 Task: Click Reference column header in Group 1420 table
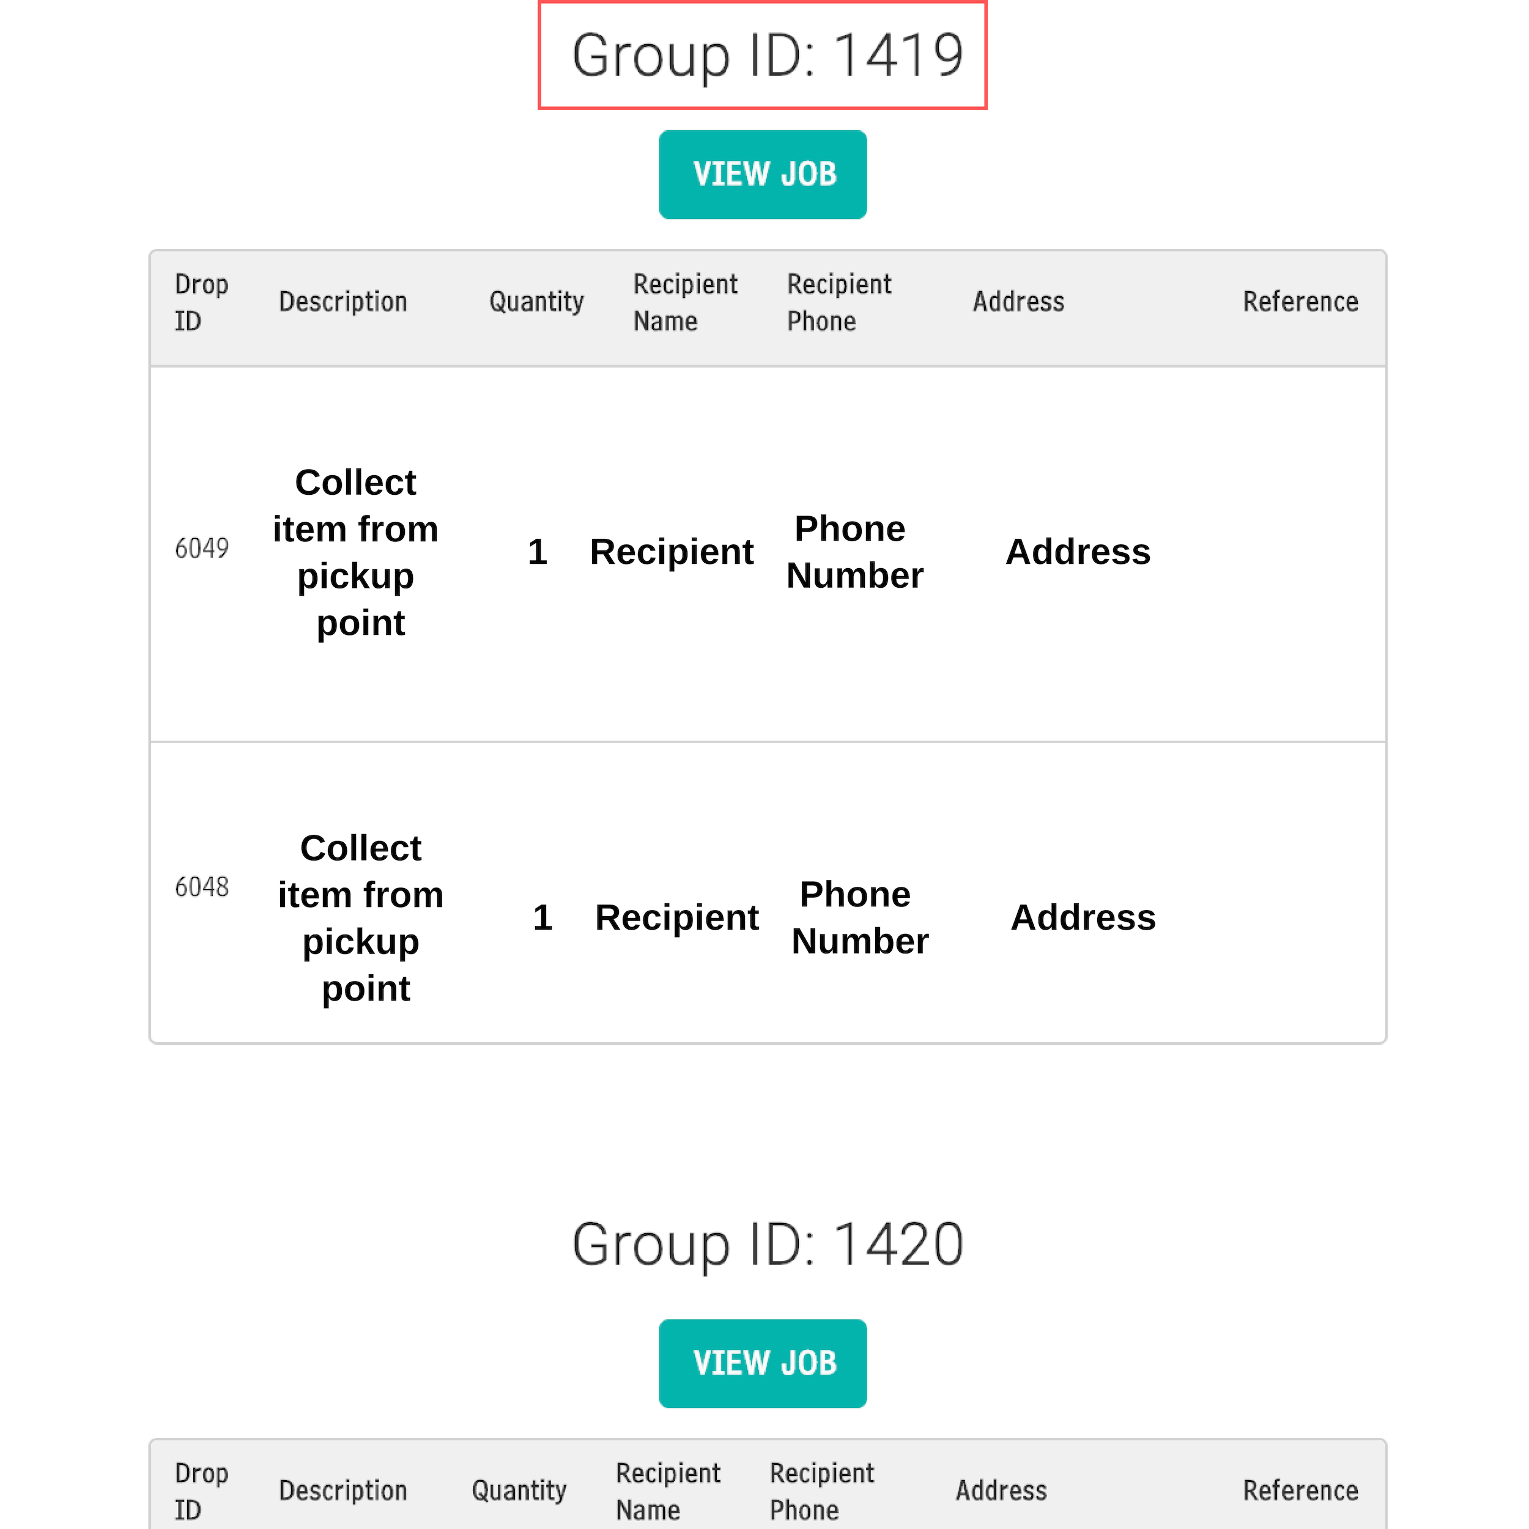coord(1300,1490)
